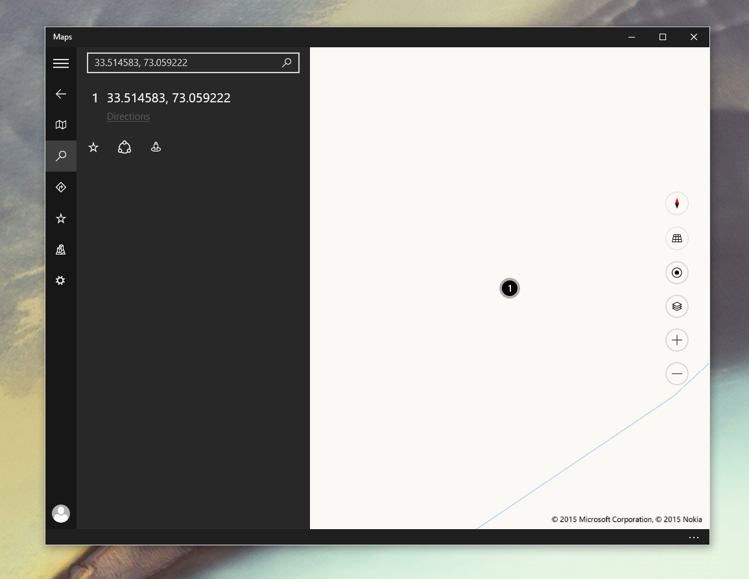Viewport: 749px width, 579px height.
Task: Open Favorites from the sidebar
Action: click(61, 219)
